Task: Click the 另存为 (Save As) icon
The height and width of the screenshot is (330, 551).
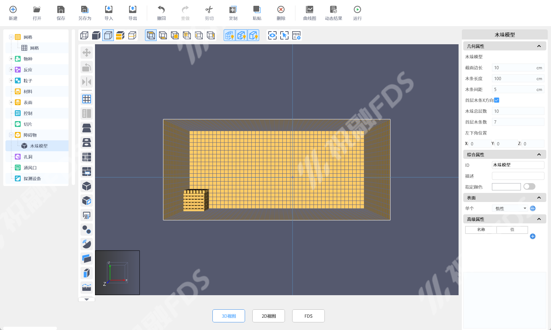Action: (x=85, y=10)
